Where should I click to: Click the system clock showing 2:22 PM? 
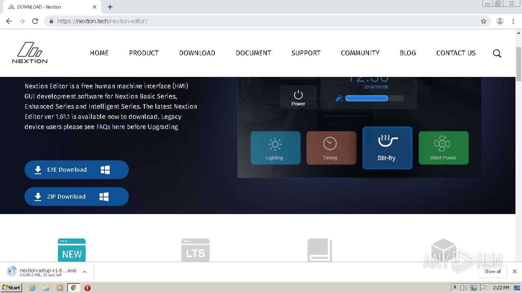pyautogui.click(x=501, y=288)
